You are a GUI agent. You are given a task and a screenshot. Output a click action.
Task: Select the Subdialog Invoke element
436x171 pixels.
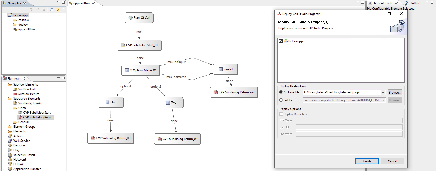tap(28, 103)
